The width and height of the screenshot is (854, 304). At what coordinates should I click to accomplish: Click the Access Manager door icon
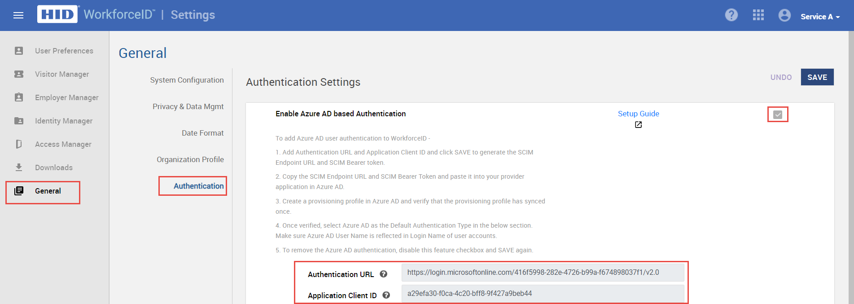[19, 144]
